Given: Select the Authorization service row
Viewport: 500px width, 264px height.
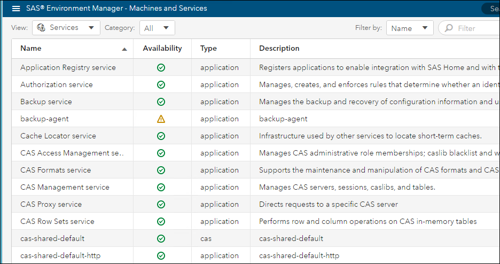Looking at the screenshot, I should tap(57, 85).
